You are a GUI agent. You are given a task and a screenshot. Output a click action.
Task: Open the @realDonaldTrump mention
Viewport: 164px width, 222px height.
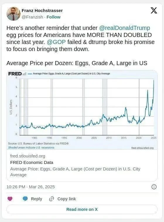(124, 28)
